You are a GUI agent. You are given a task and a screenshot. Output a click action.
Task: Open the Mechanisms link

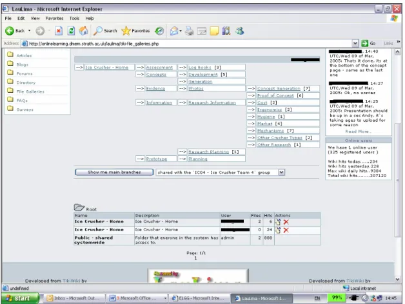(x=270, y=131)
